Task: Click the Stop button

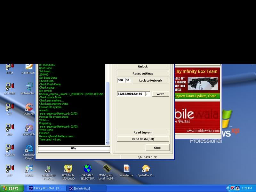Action: click(x=157, y=148)
